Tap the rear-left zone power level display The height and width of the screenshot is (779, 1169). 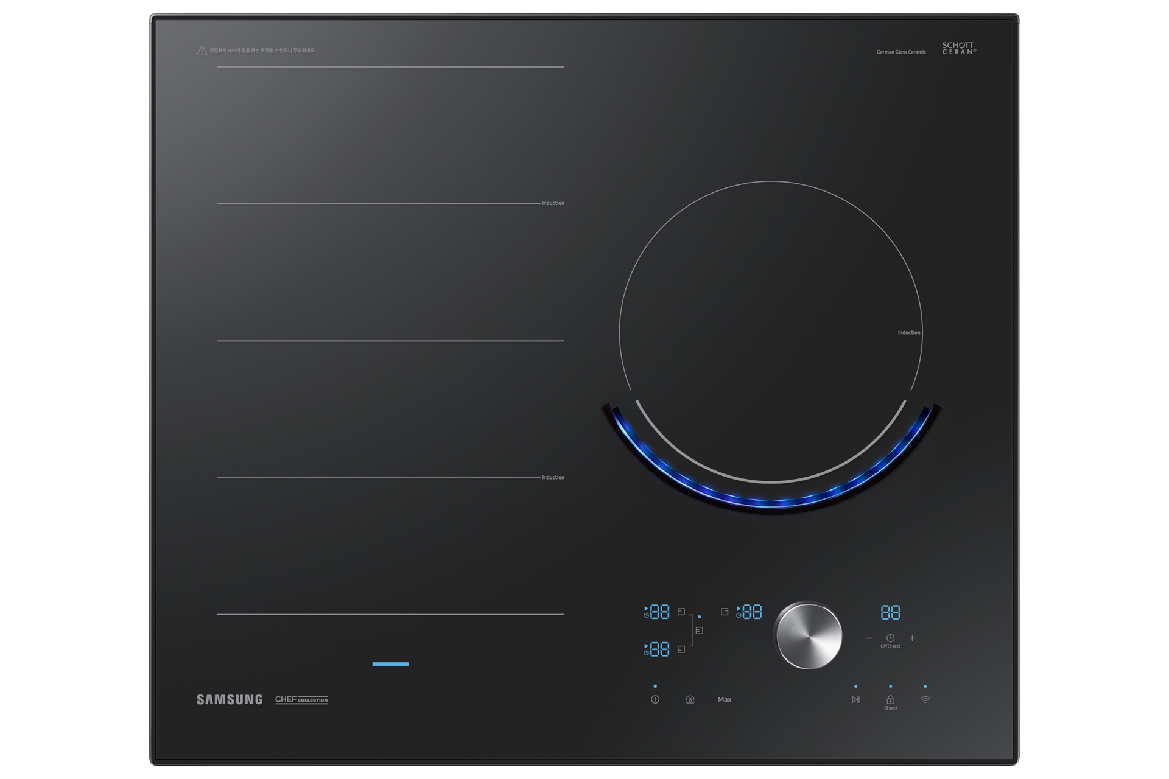coord(659,612)
